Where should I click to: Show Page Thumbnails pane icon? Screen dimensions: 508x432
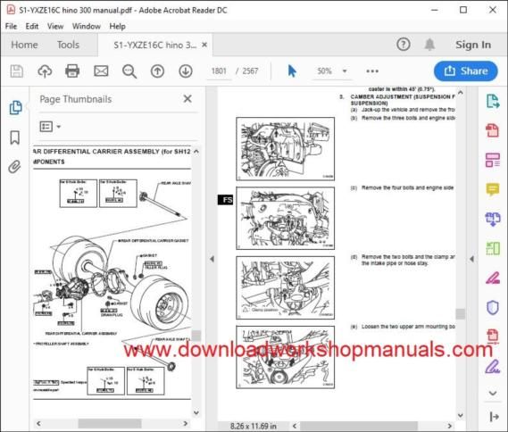click(15, 107)
